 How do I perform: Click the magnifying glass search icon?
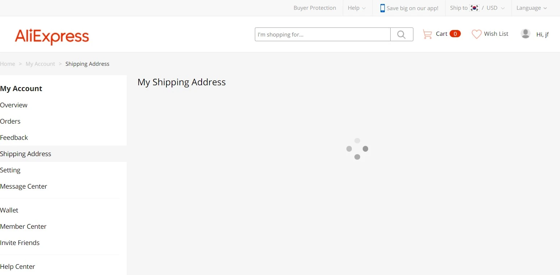pos(401,34)
